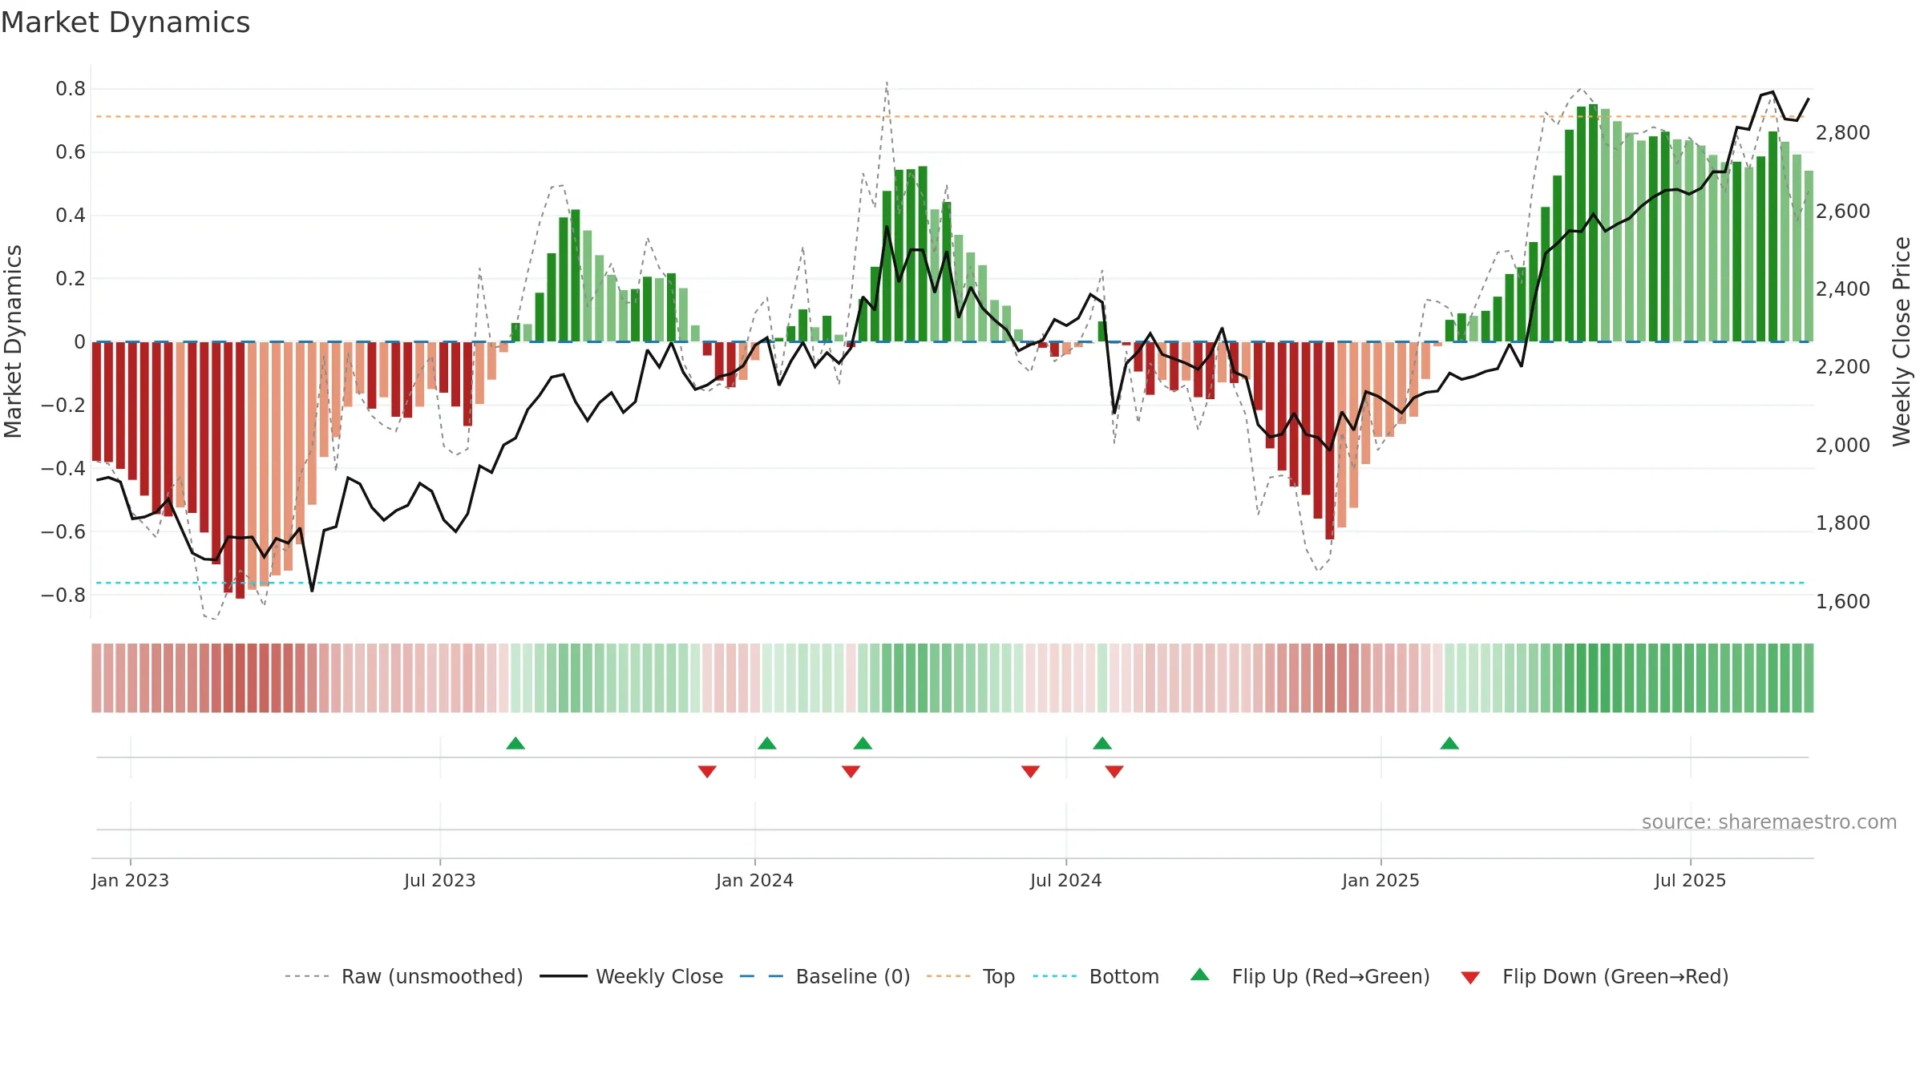Toggle Weekly Close legend entry
Viewport: 1924px width, 1082px height.
(x=632, y=976)
